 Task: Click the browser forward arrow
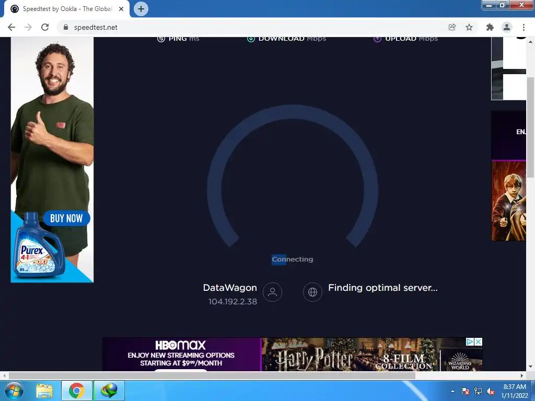pos(28,27)
